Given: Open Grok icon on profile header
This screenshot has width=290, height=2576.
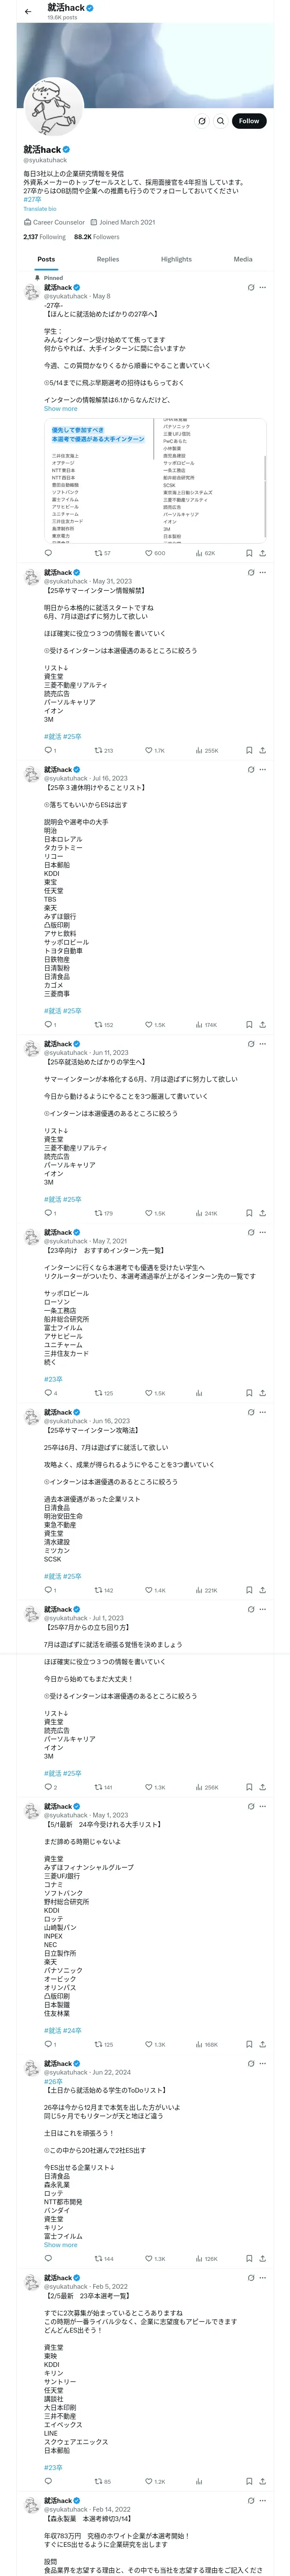Looking at the screenshot, I should [x=201, y=121].
